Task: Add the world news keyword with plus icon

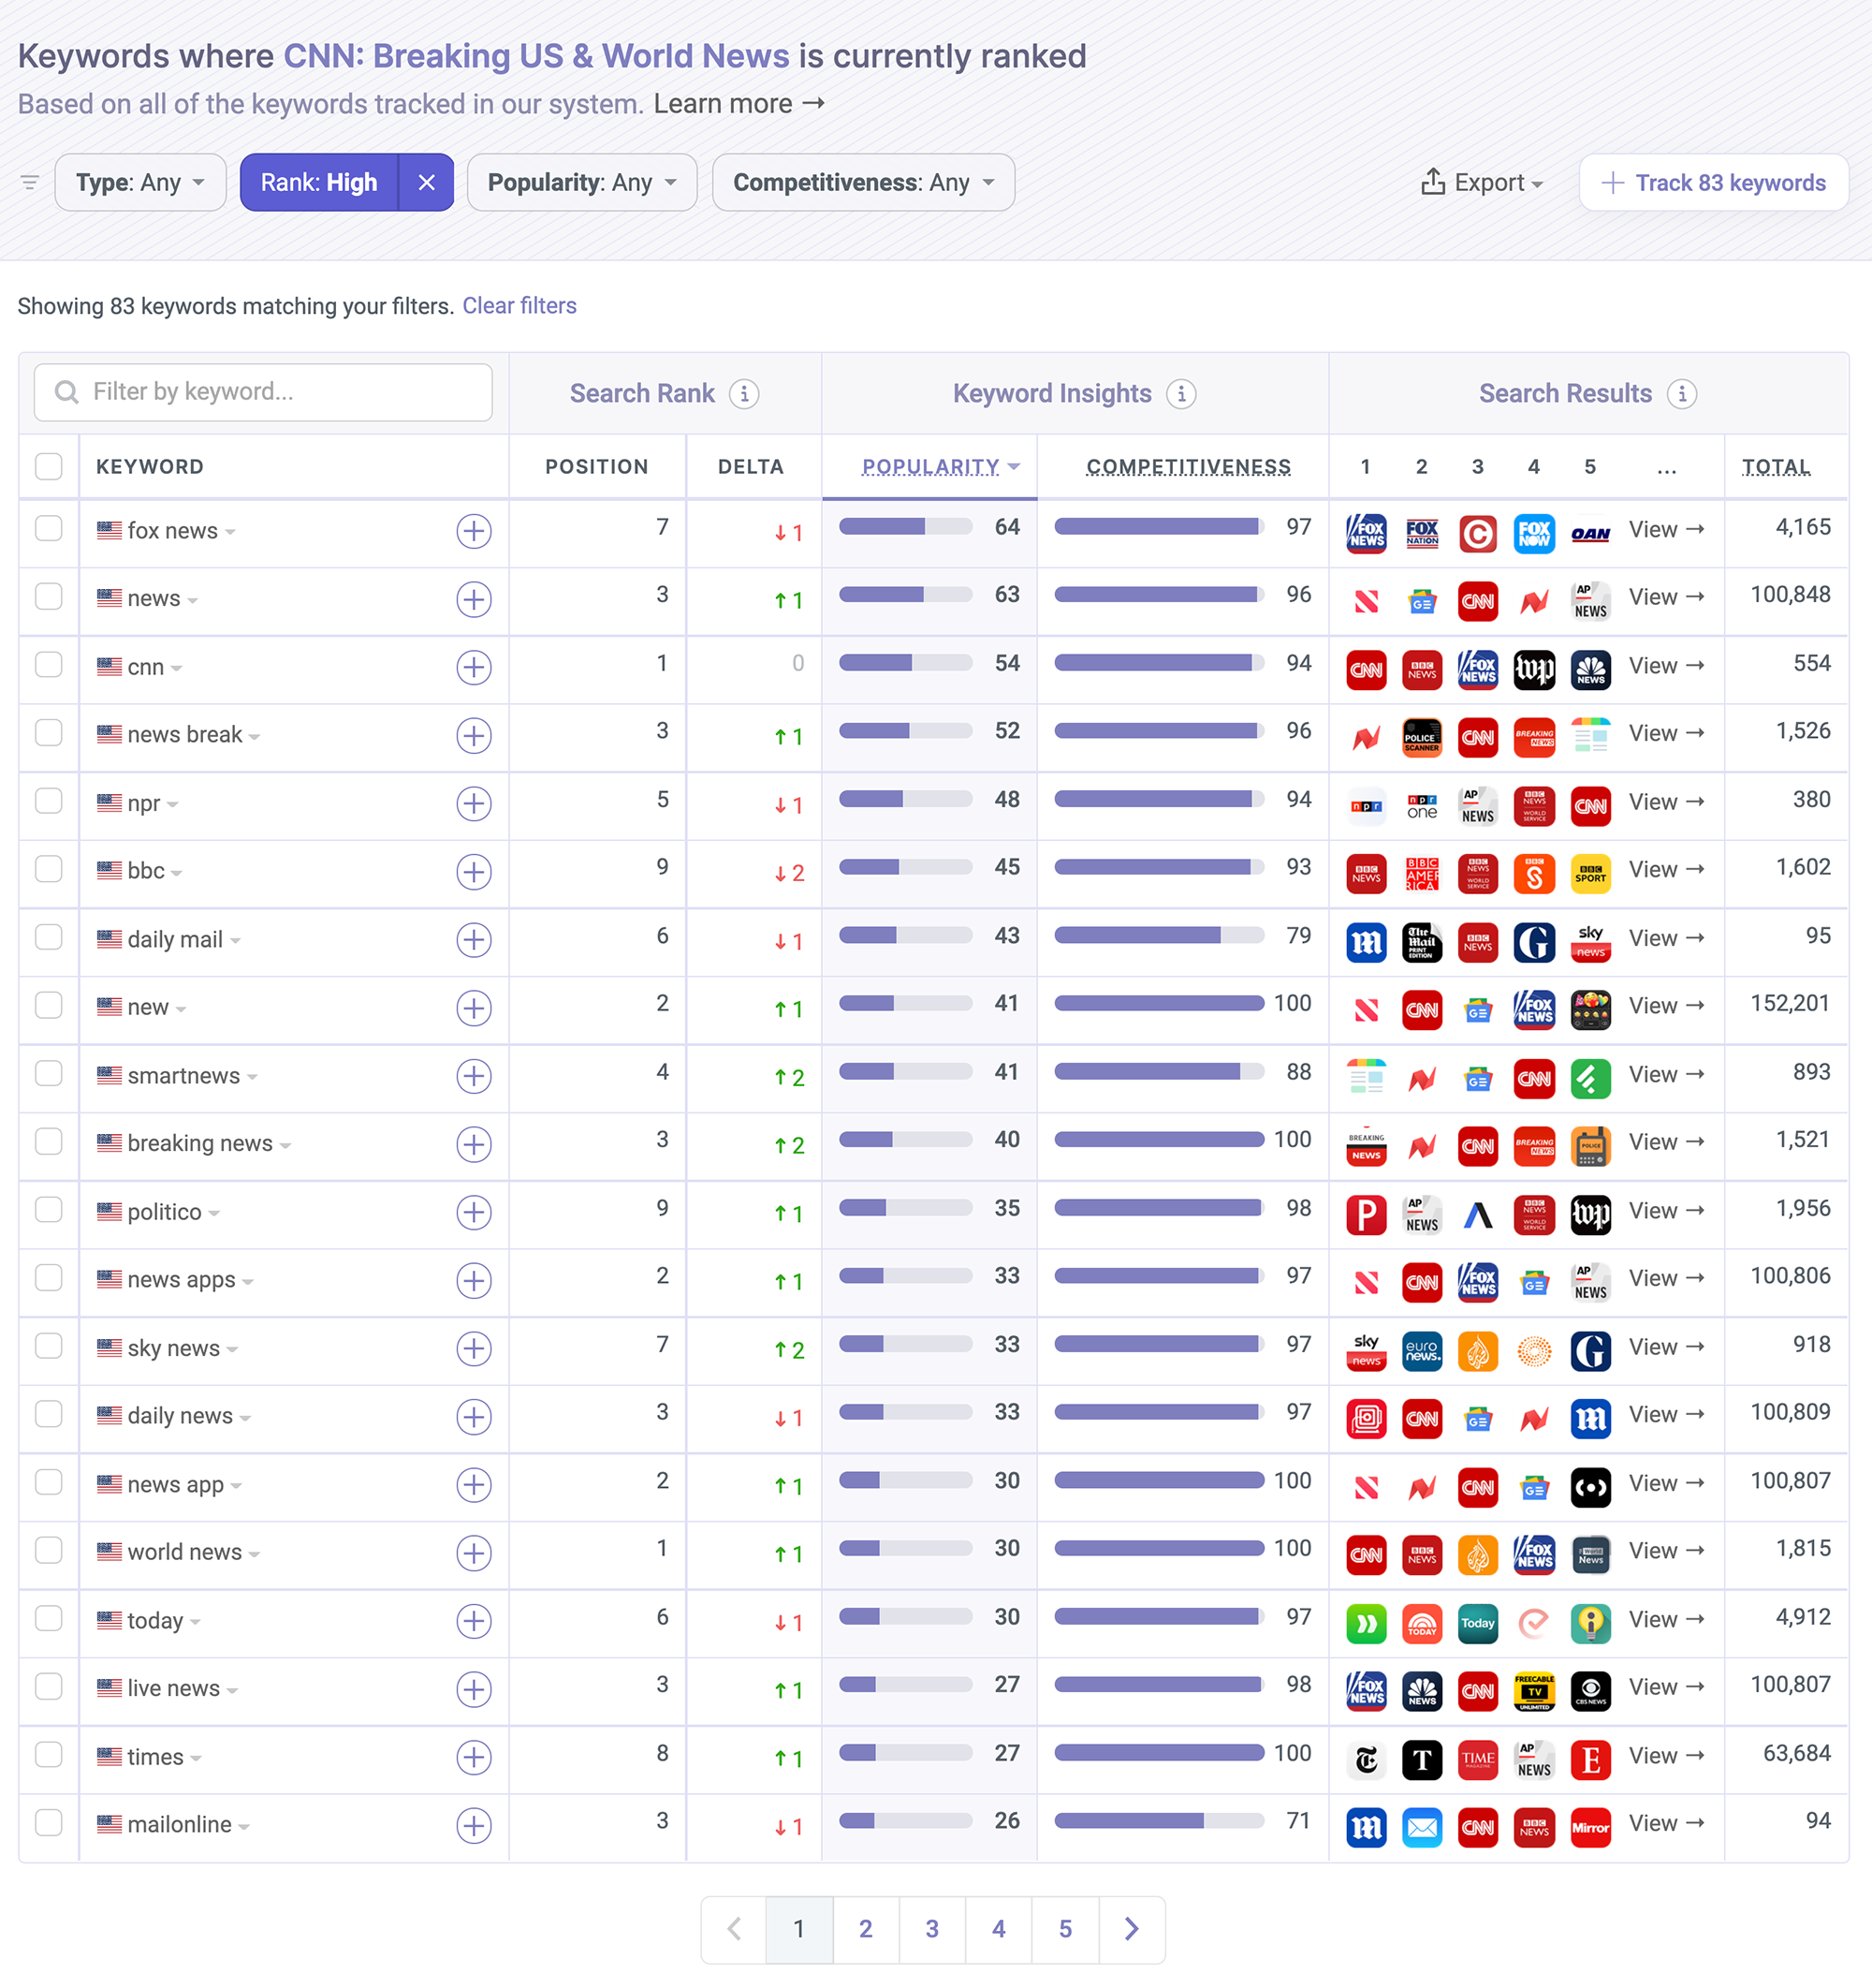Action: tap(474, 1553)
